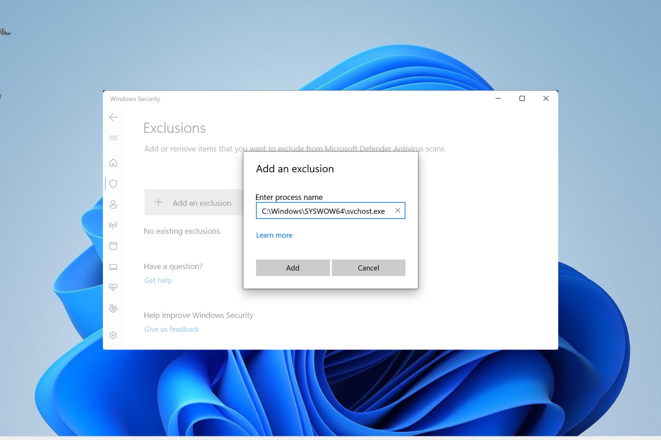Viewport: 661px width, 440px height.
Task: Maximize the Windows Security window
Action: click(522, 99)
